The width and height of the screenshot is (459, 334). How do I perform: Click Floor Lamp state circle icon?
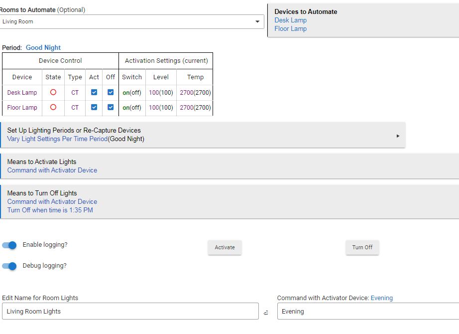click(53, 107)
